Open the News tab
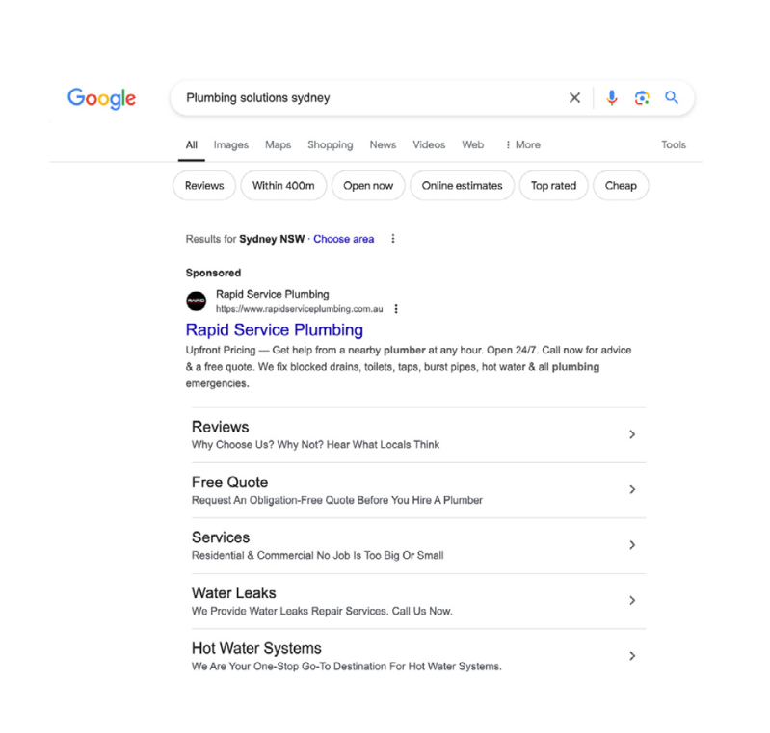770x733 pixels. click(383, 144)
